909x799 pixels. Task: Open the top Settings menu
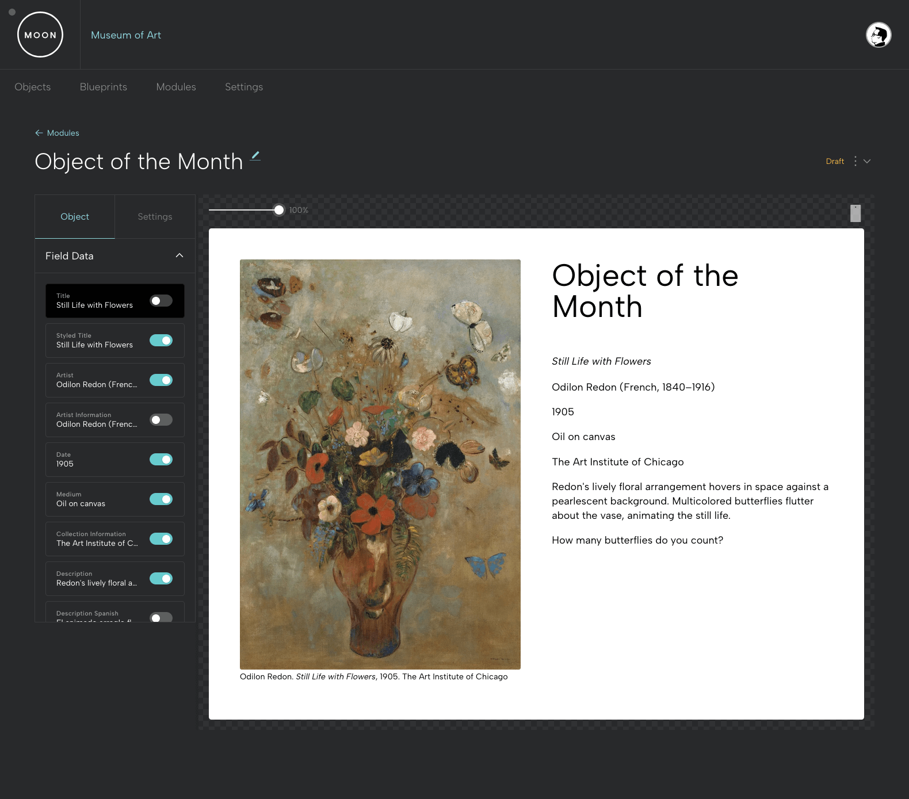coord(244,87)
